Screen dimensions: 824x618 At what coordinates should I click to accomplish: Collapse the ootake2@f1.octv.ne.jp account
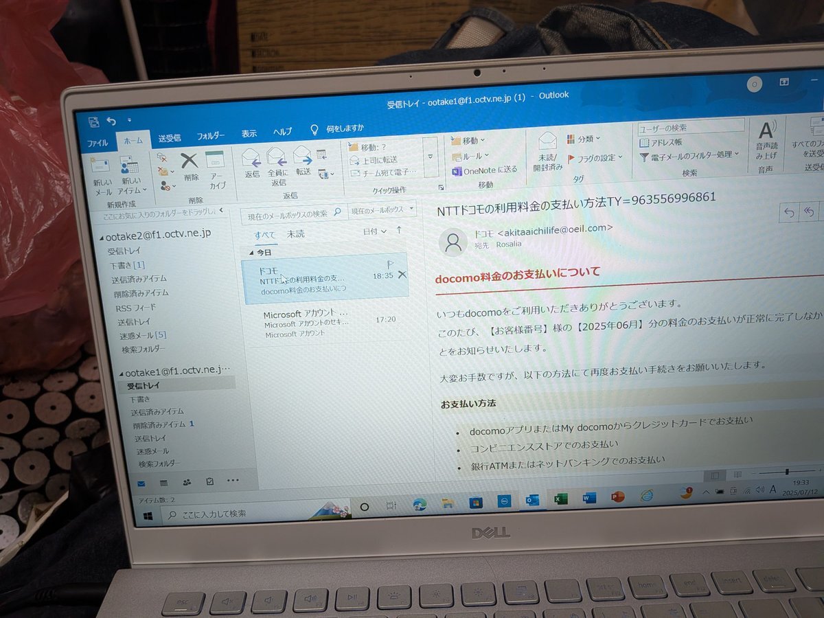[101, 237]
